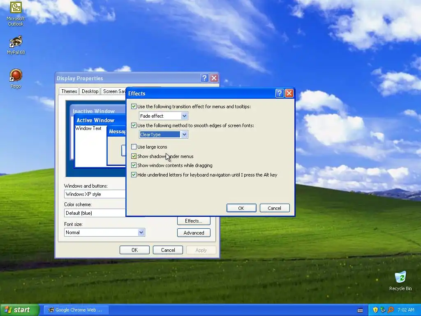Image resolution: width=421 pixels, height=316 pixels.
Task: Confirm the Effects dialog with OK
Action: 241,208
